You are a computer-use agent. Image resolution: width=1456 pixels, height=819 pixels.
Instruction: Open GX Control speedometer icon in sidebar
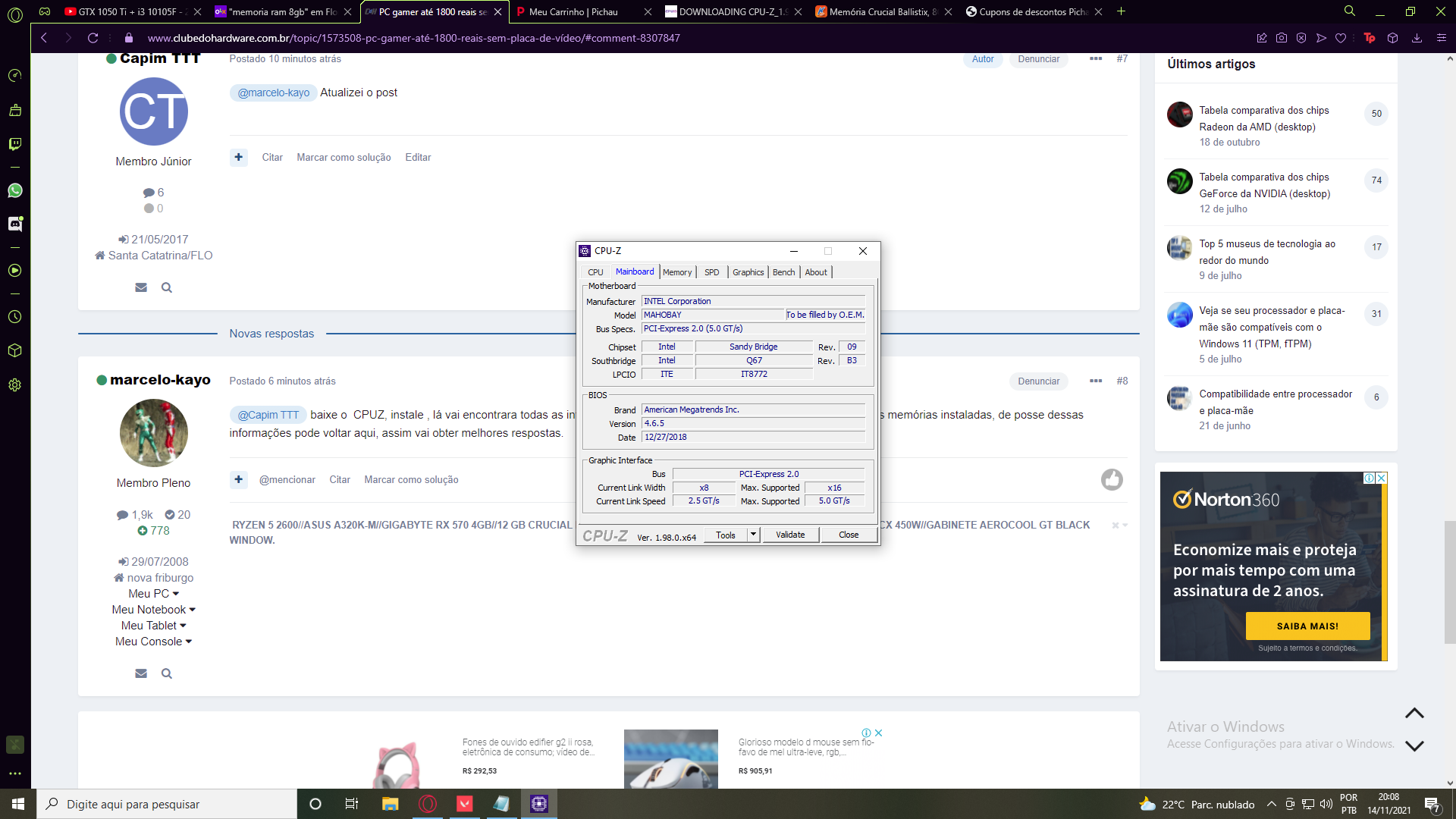coord(14,75)
